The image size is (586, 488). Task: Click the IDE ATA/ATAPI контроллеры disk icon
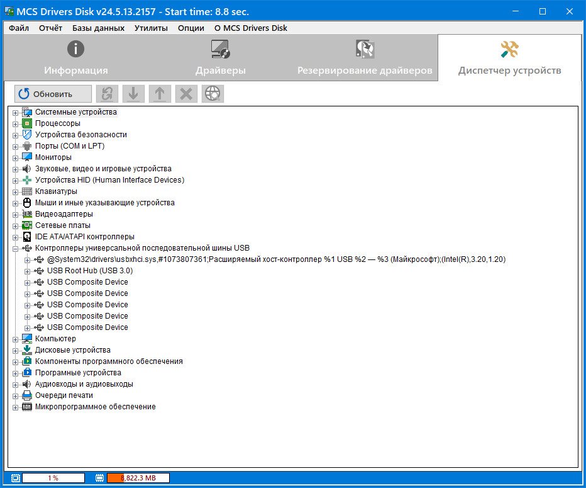tap(27, 237)
